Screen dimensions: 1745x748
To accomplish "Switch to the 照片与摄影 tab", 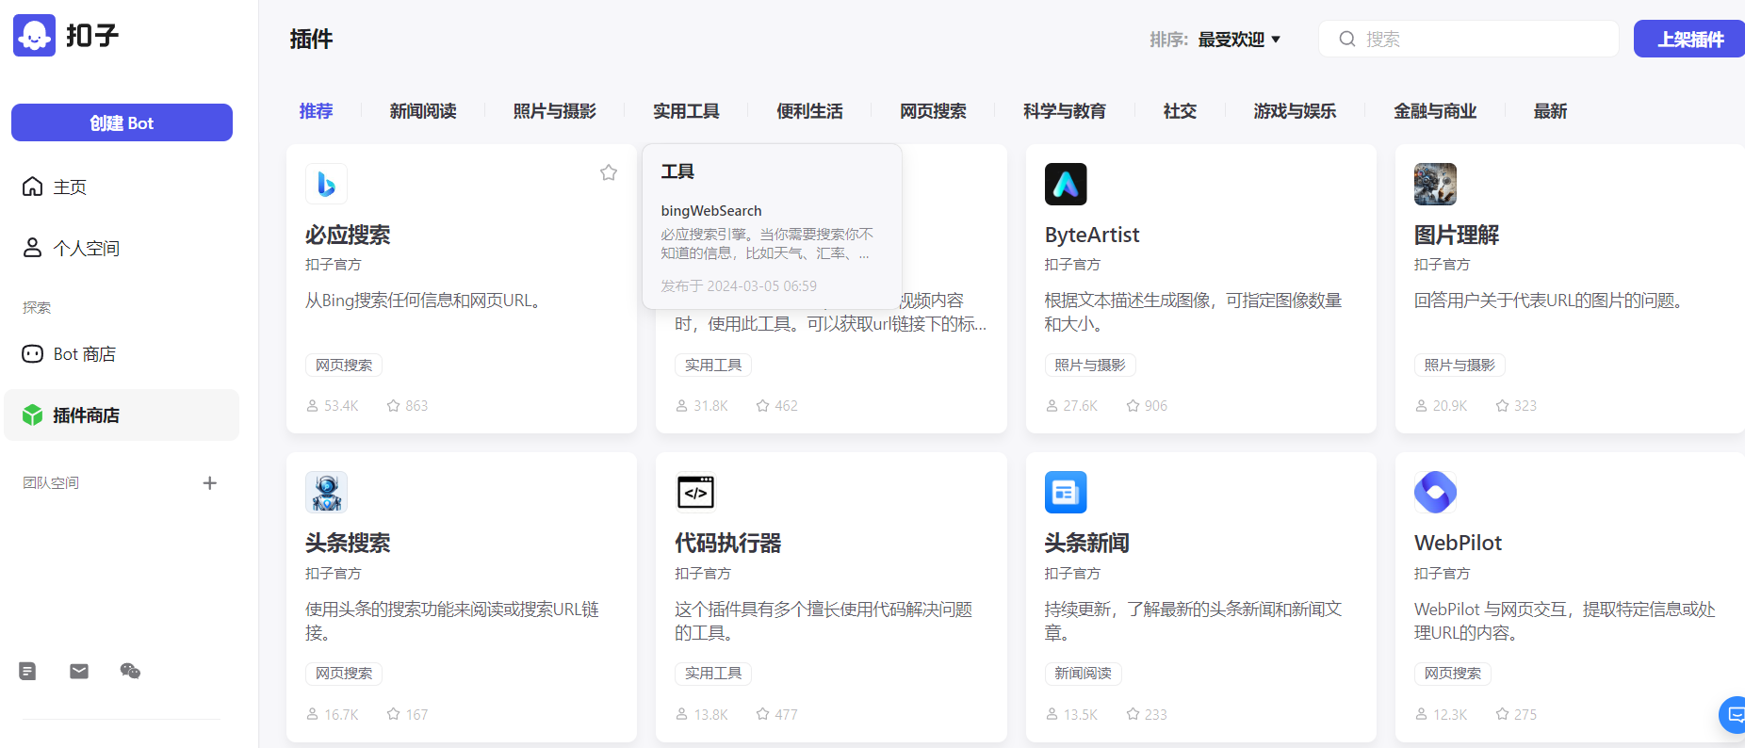I will pos(555,111).
